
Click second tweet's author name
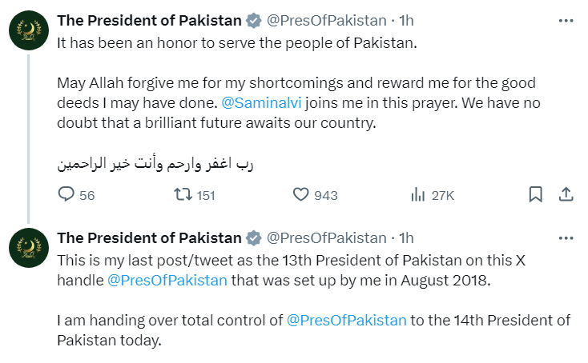click(x=149, y=237)
